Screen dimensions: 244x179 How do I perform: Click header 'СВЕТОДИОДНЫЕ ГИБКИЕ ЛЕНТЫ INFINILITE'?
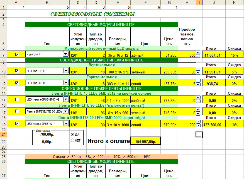coord(101,89)
